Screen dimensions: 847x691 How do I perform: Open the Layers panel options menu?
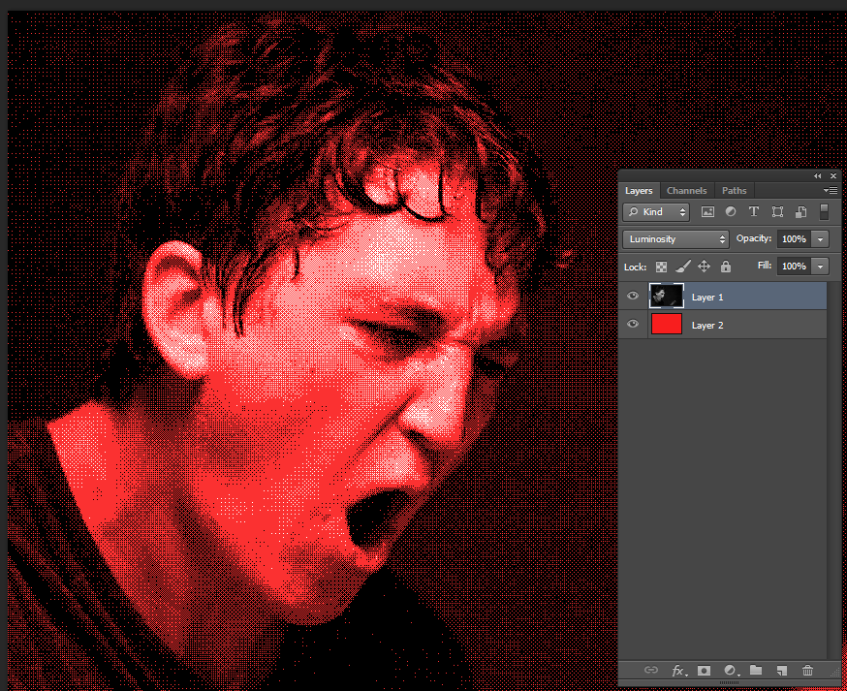[x=831, y=190]
